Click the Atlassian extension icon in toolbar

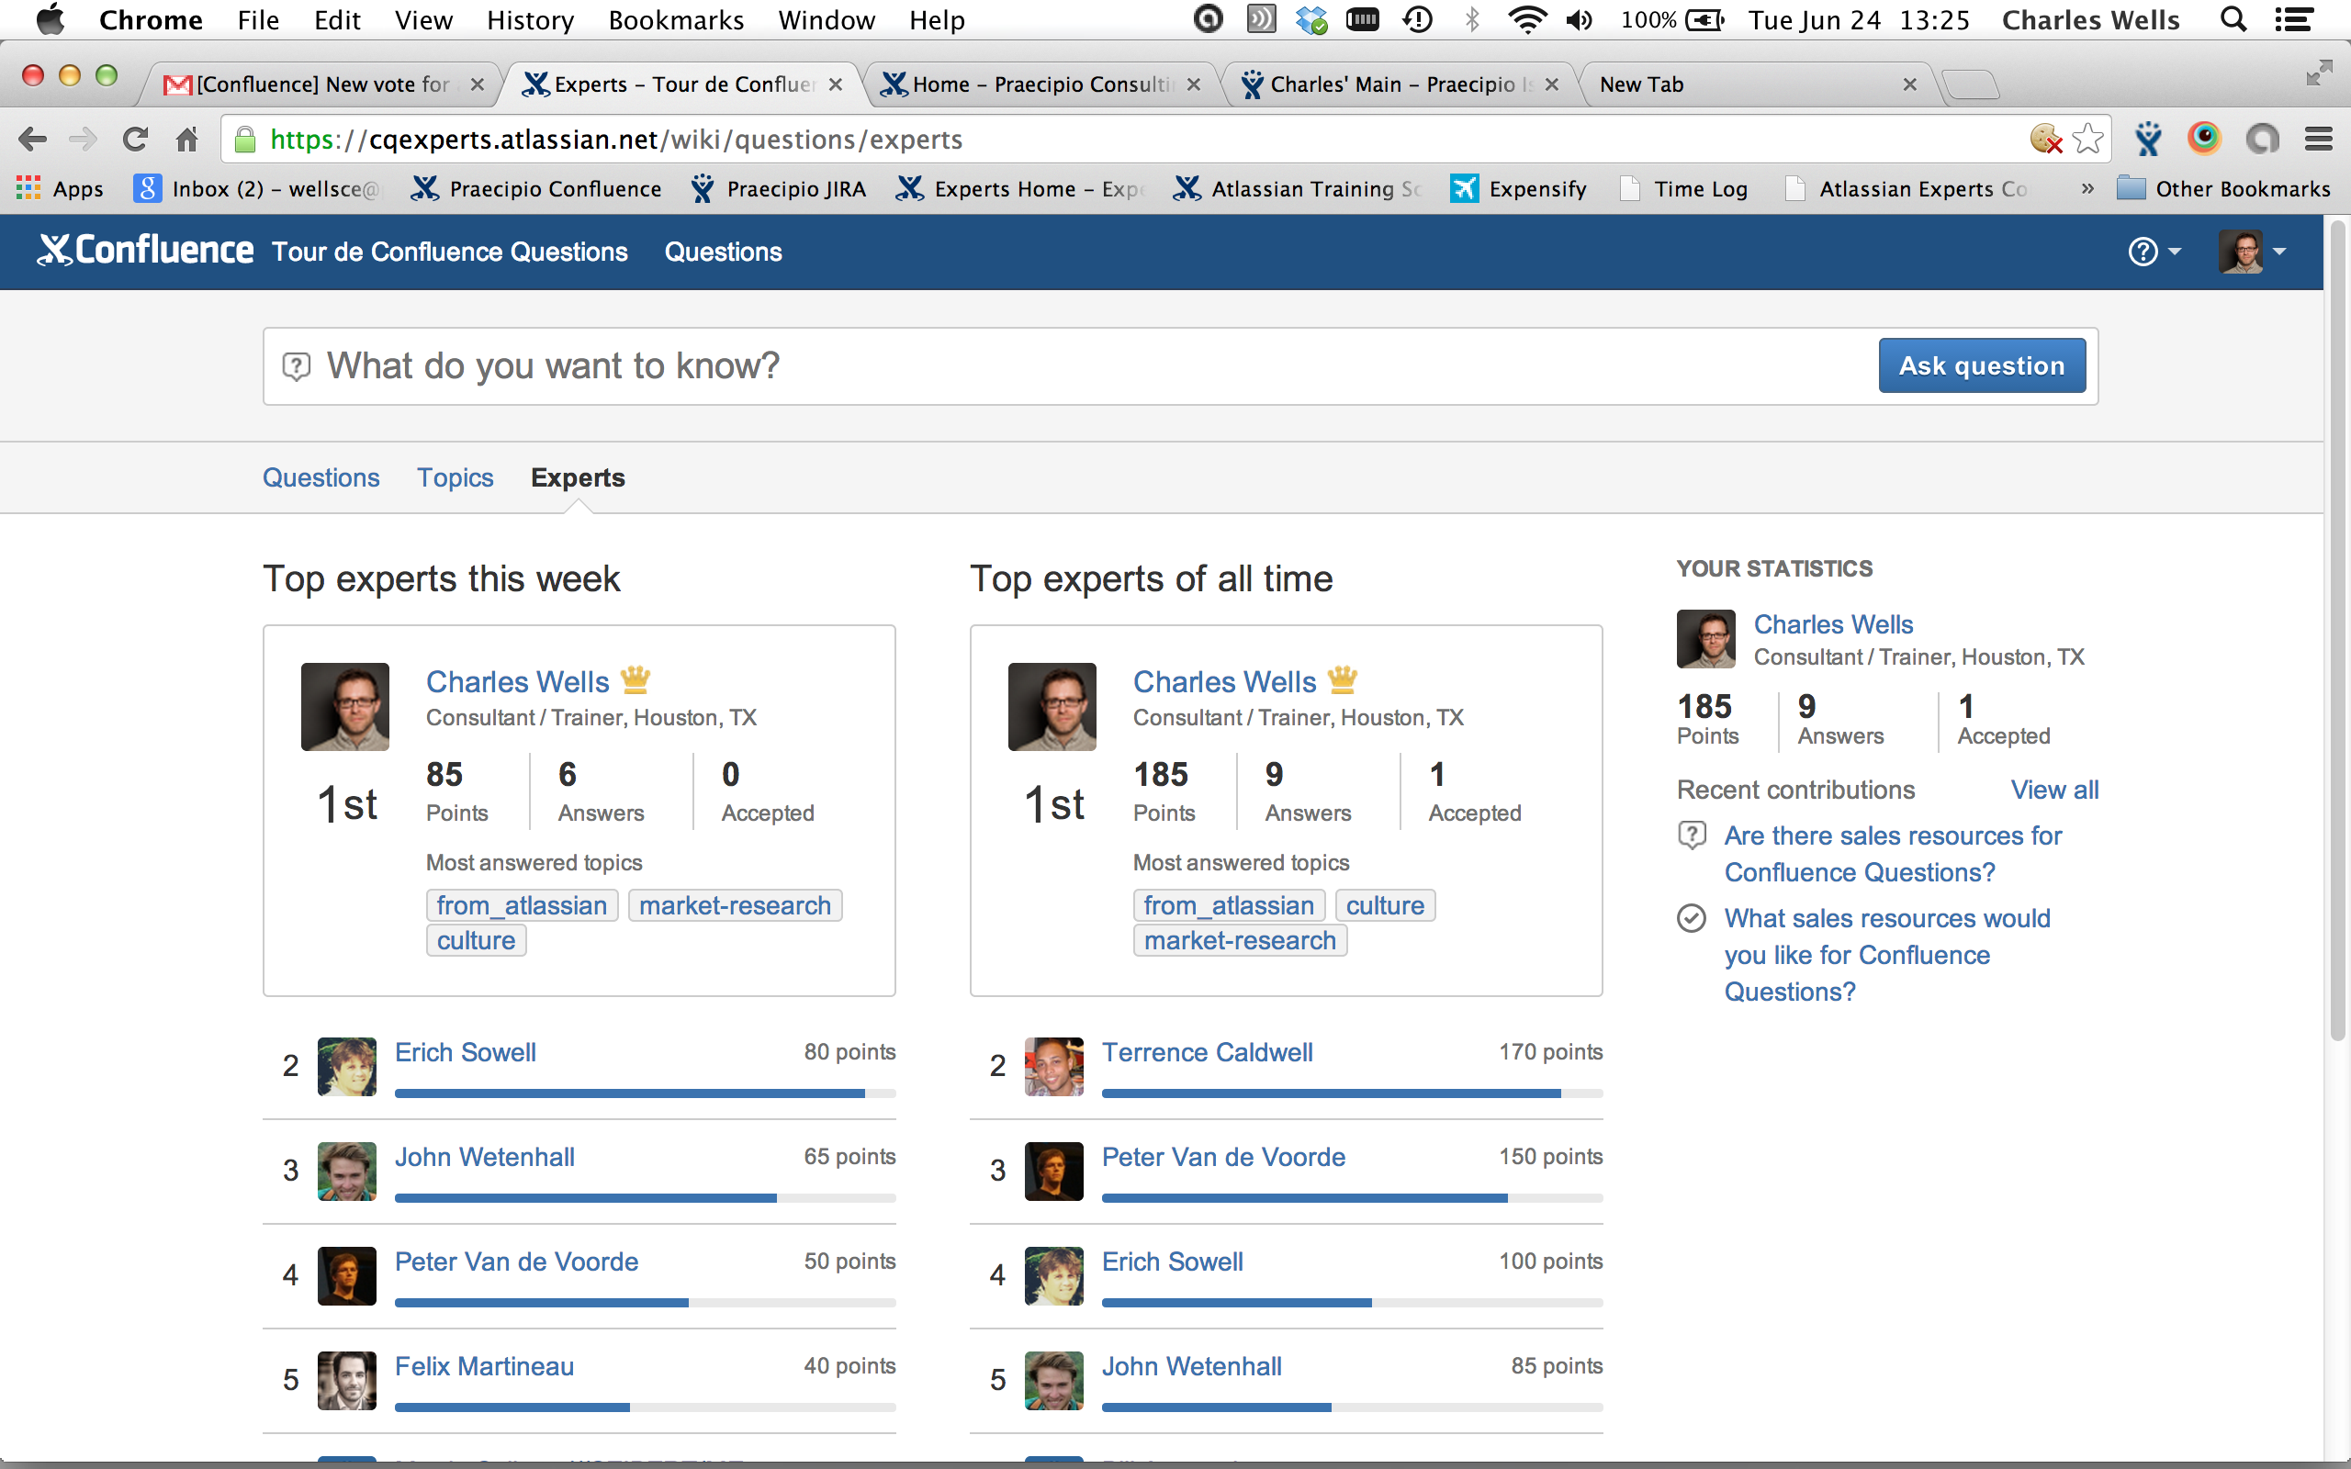point(2148,140)
